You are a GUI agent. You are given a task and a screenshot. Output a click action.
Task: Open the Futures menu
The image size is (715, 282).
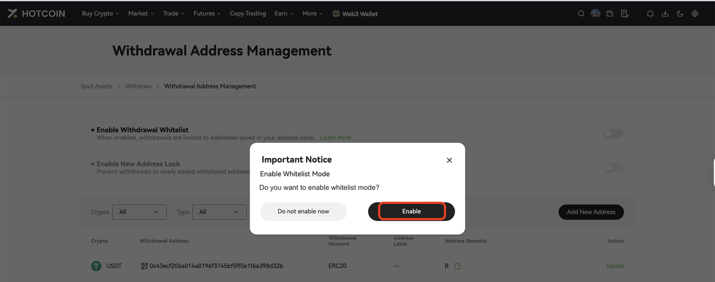207,13
